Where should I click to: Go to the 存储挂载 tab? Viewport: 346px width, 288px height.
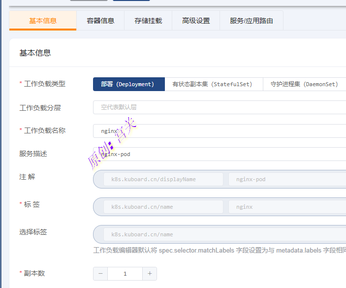tap(148, 21)
